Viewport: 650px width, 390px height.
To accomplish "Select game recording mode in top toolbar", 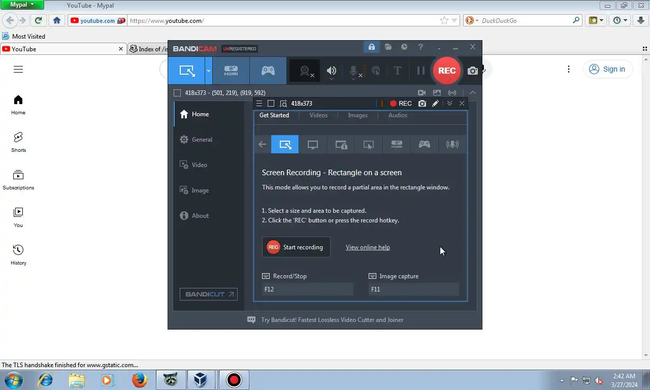I will point(268,71).
